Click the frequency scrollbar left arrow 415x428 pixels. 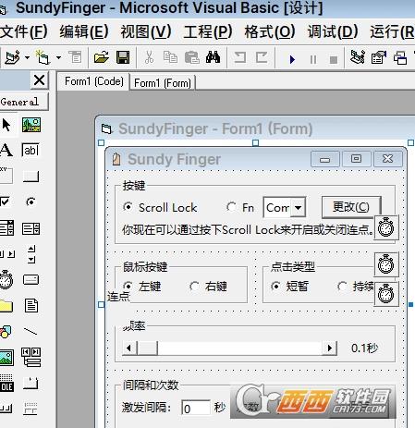tap(129, 349)
